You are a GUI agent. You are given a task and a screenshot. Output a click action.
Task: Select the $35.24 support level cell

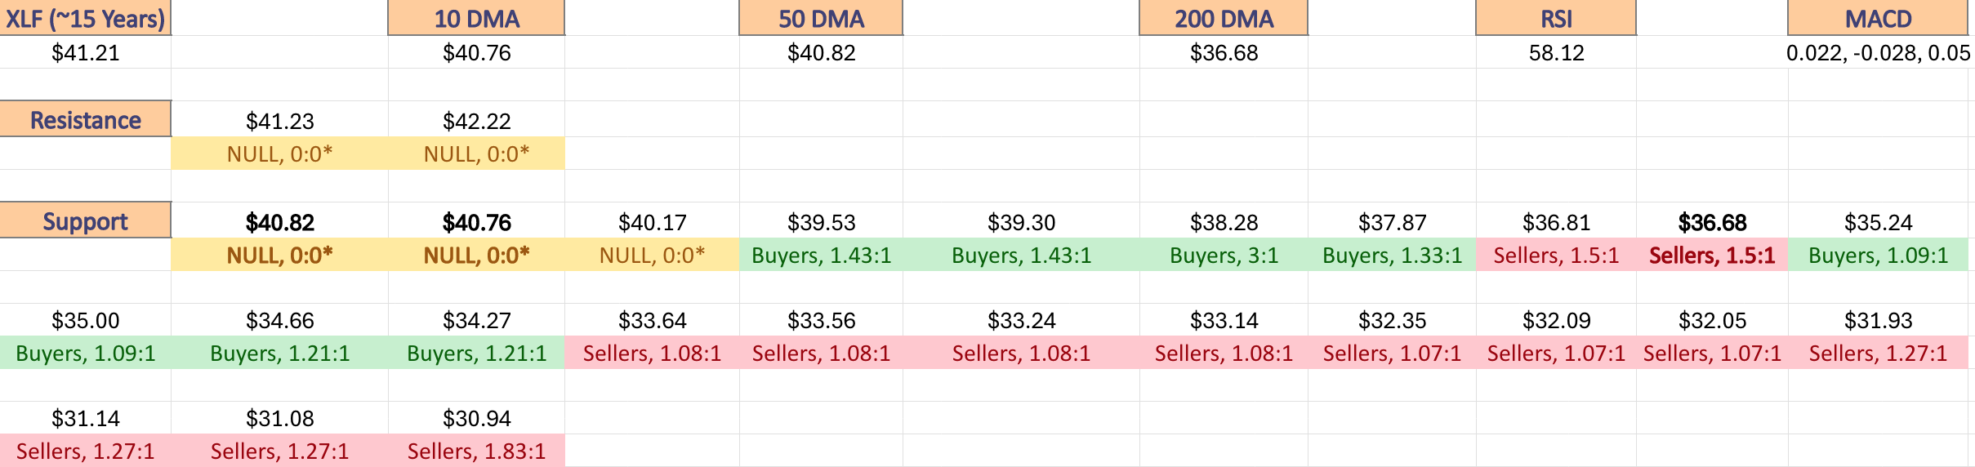[x=1878, y=222]
